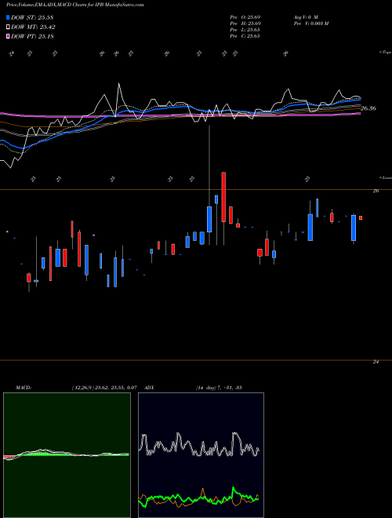
Task: Click the 'MACD:' panel heading
Action: tap(24, 388)
